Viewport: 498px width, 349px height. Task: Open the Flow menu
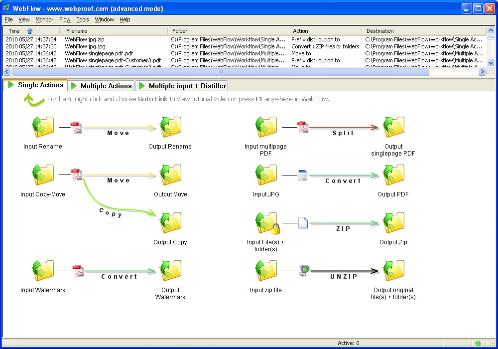65,19
